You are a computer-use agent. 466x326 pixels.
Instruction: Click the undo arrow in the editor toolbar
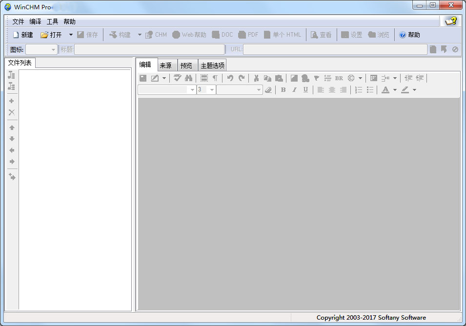click(230, 78)
